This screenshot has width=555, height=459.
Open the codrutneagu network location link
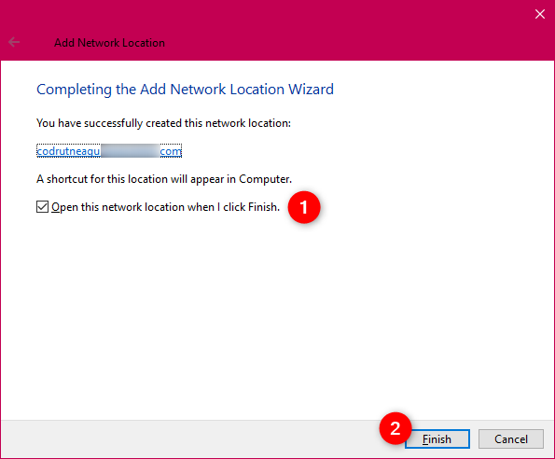109,151
